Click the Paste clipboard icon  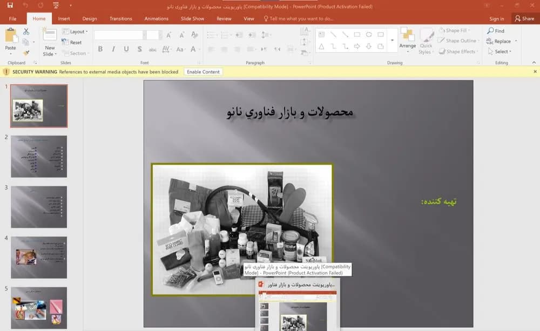pos(11,36)
